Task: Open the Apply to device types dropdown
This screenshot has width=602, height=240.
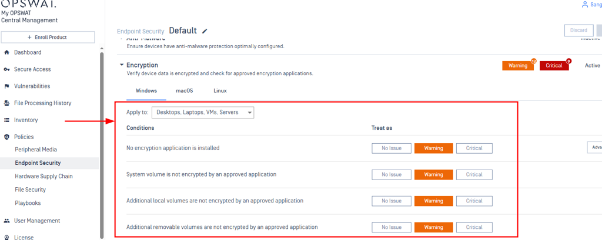Action: coord(203,112)
